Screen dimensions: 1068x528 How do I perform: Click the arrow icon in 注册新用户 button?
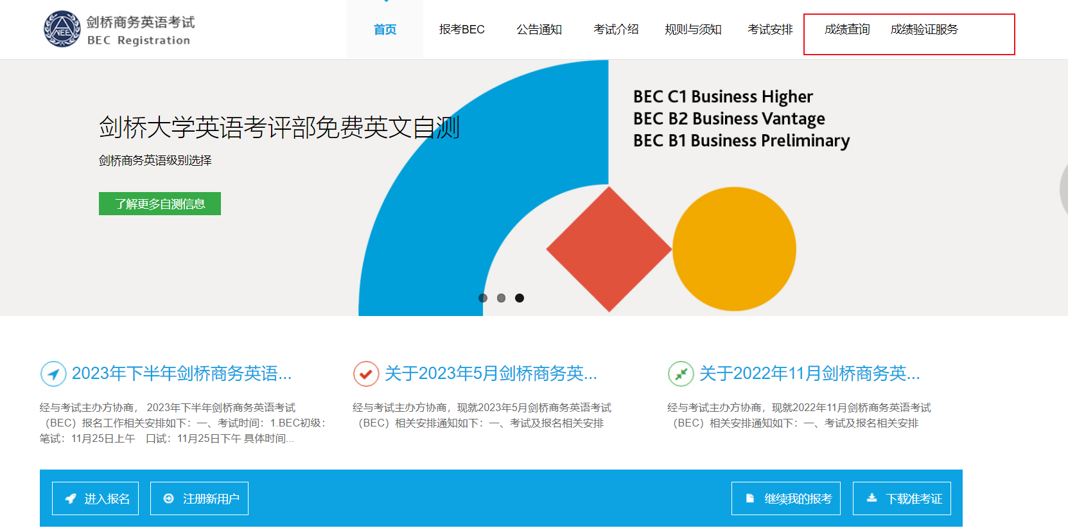coord(169,498)
